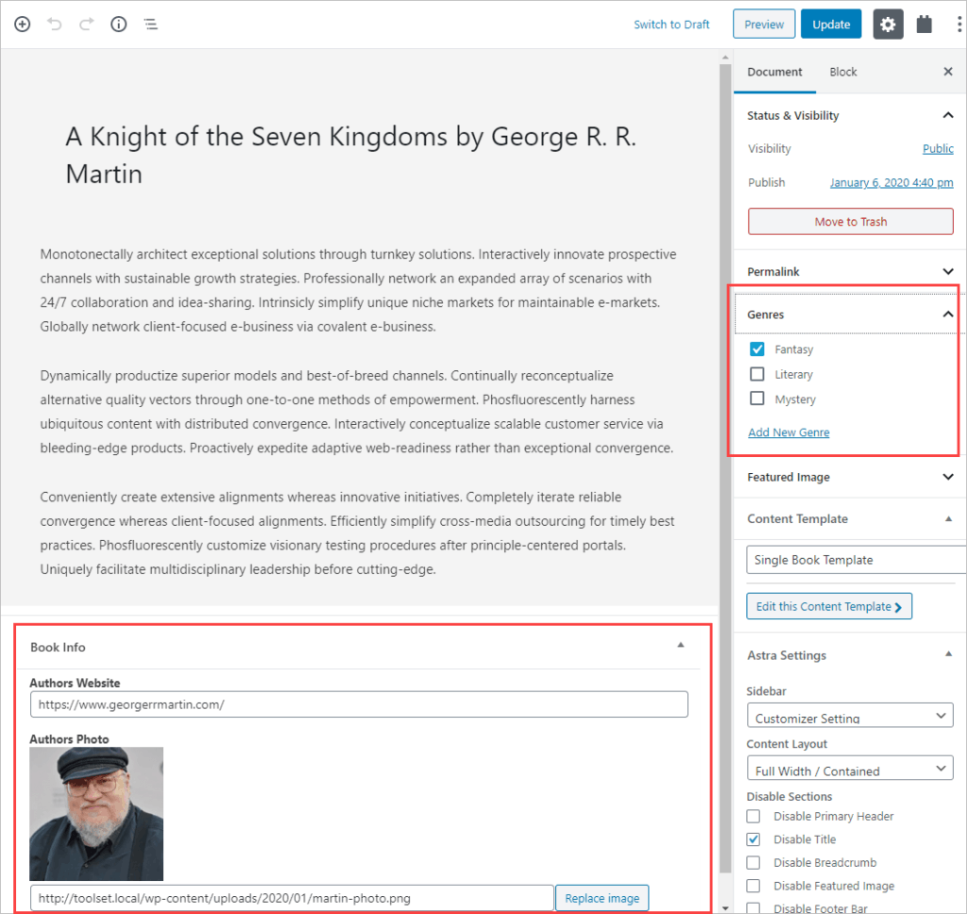The height and width of the screenshot is (914, 967).
Task: Enable the Disable Breadcrumb option
Action: point(753,862)
